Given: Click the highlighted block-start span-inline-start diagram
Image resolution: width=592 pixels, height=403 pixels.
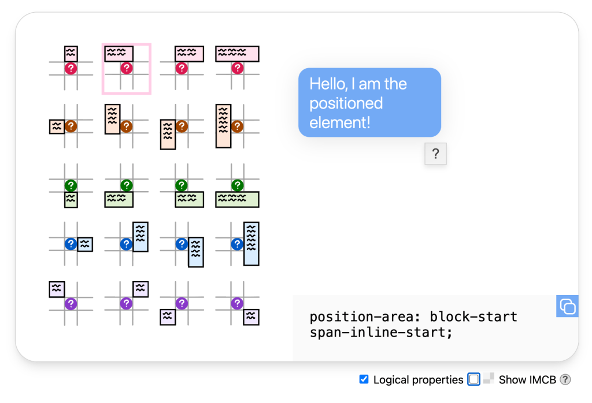Looking at the screenshot, I should coord(126,68).
